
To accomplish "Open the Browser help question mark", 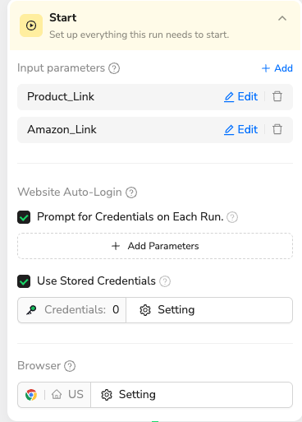I will (x=70, y=366).
